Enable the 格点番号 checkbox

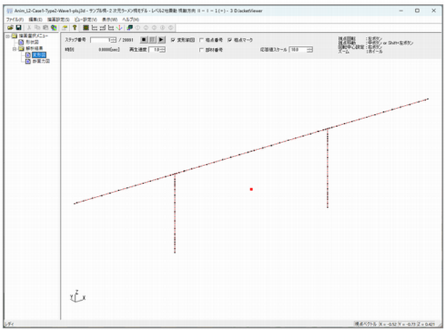202,40
